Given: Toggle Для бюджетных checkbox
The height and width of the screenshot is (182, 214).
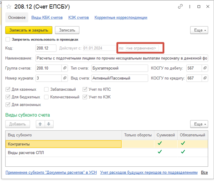Looking at the screenshot, I should click(x=8, y=97).
